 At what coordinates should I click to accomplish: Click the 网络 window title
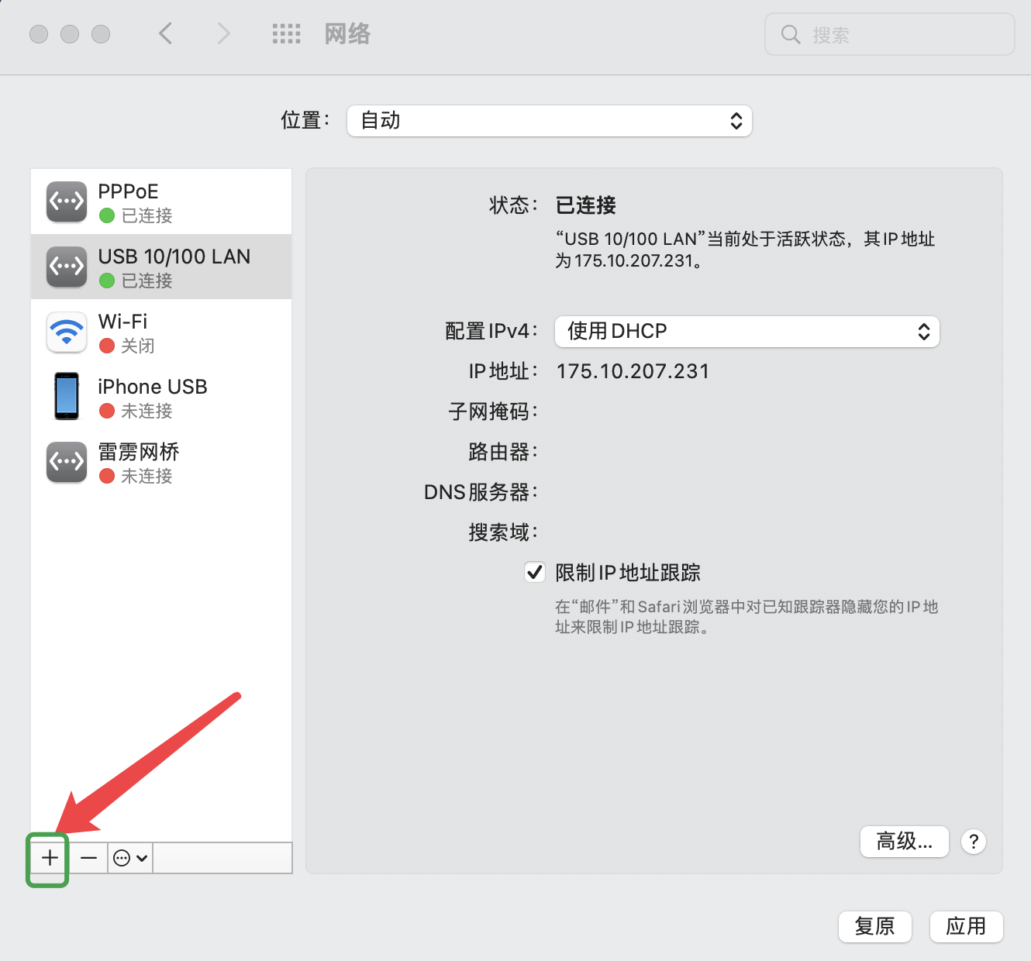(347, 33)
